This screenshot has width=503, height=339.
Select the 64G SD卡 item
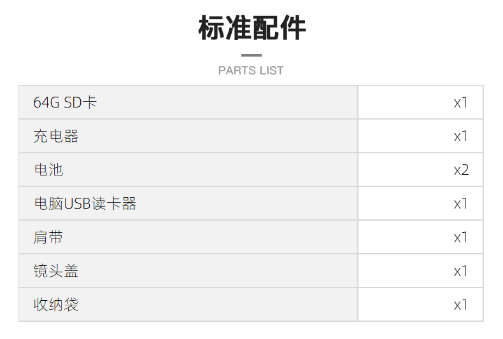(65, 102)
